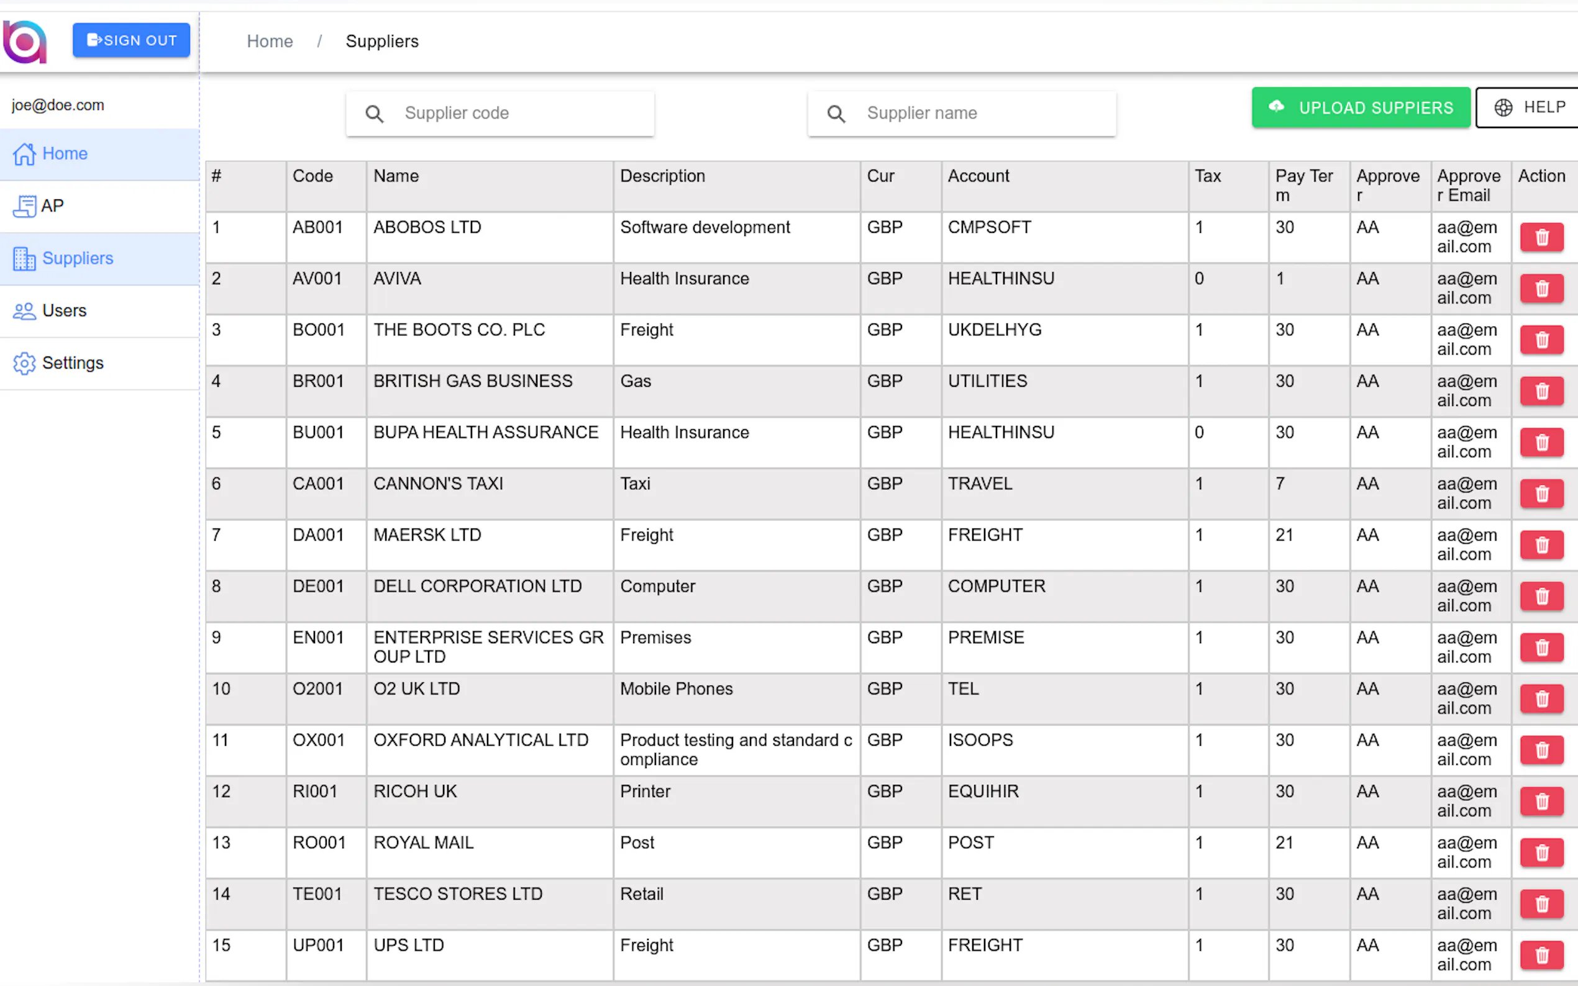Delete the O2 UK LTD supplier
The height and width of the screenshot is (986, 1578).
[1541, 699]
